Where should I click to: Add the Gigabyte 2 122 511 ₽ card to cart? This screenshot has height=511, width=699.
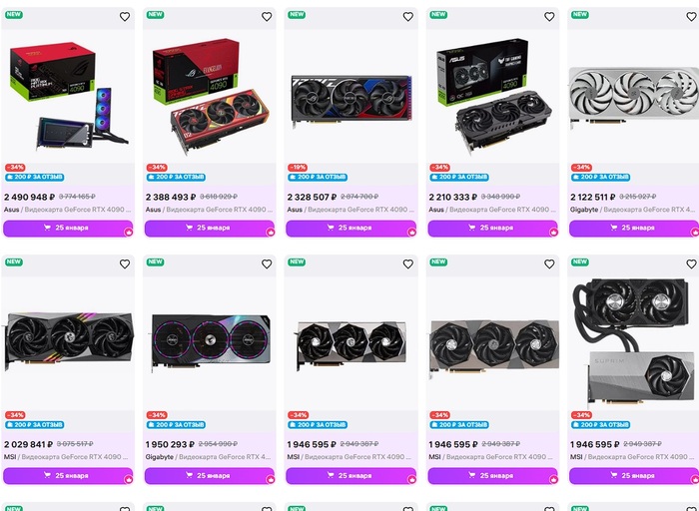[x=634, y=229]
